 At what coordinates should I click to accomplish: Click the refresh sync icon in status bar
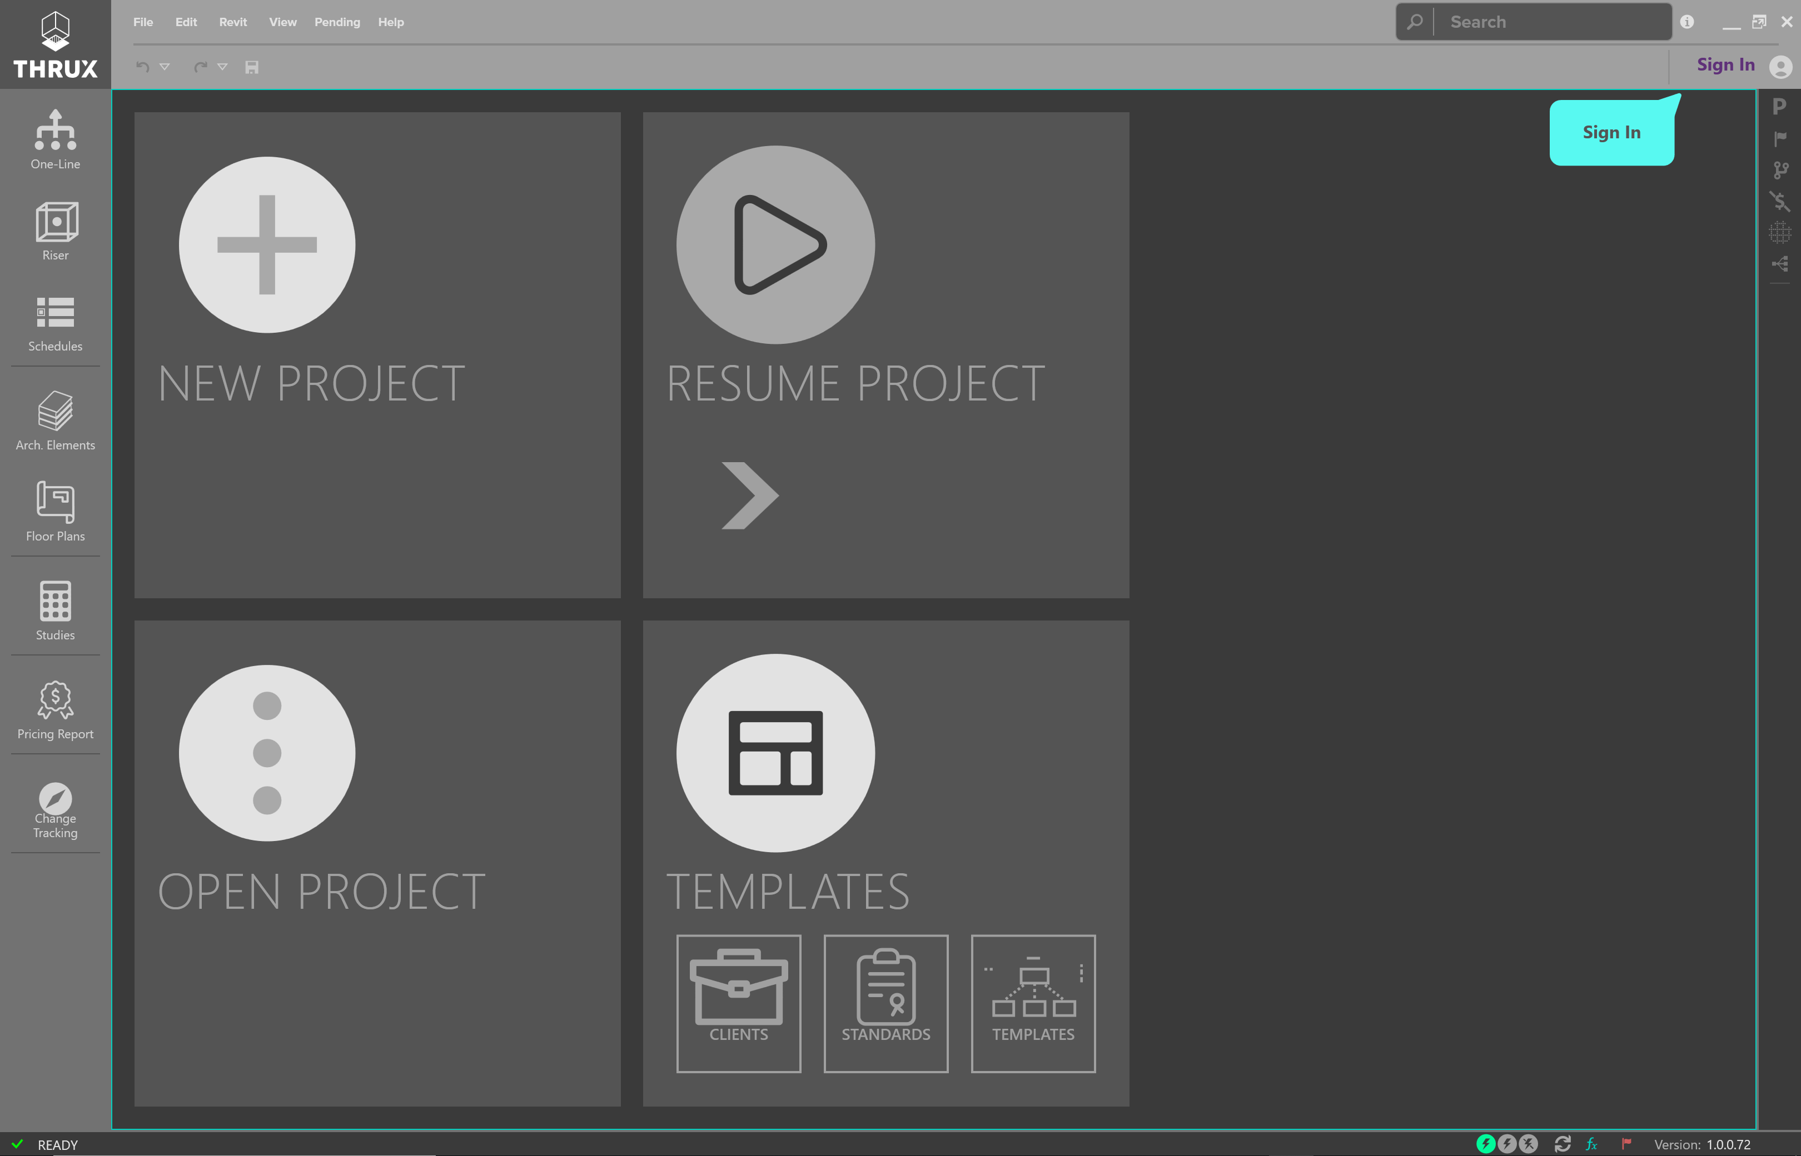(x=1563, y=1144)
